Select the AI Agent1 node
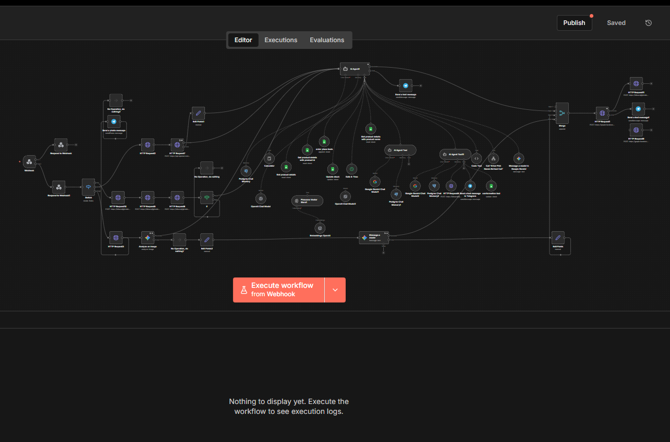This screenshot has width=670, height=442. point(355,69)
